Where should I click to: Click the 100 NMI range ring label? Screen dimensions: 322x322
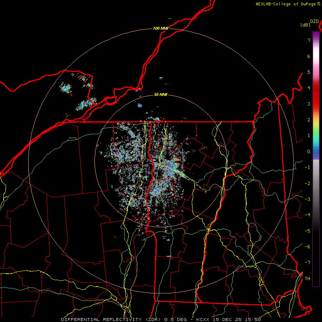pos(161,28)
